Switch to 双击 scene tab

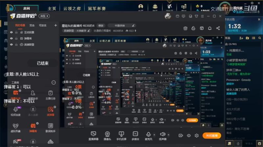(32, 25)
